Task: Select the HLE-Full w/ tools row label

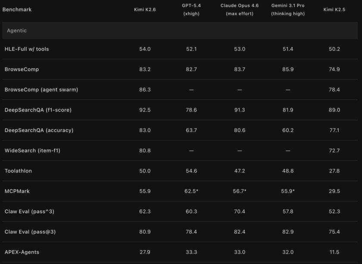Action: click(27, 49)
